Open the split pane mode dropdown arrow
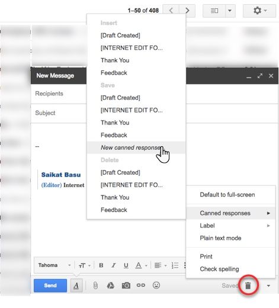This screenshot has width=279, height=308. (x=230, y=11)
